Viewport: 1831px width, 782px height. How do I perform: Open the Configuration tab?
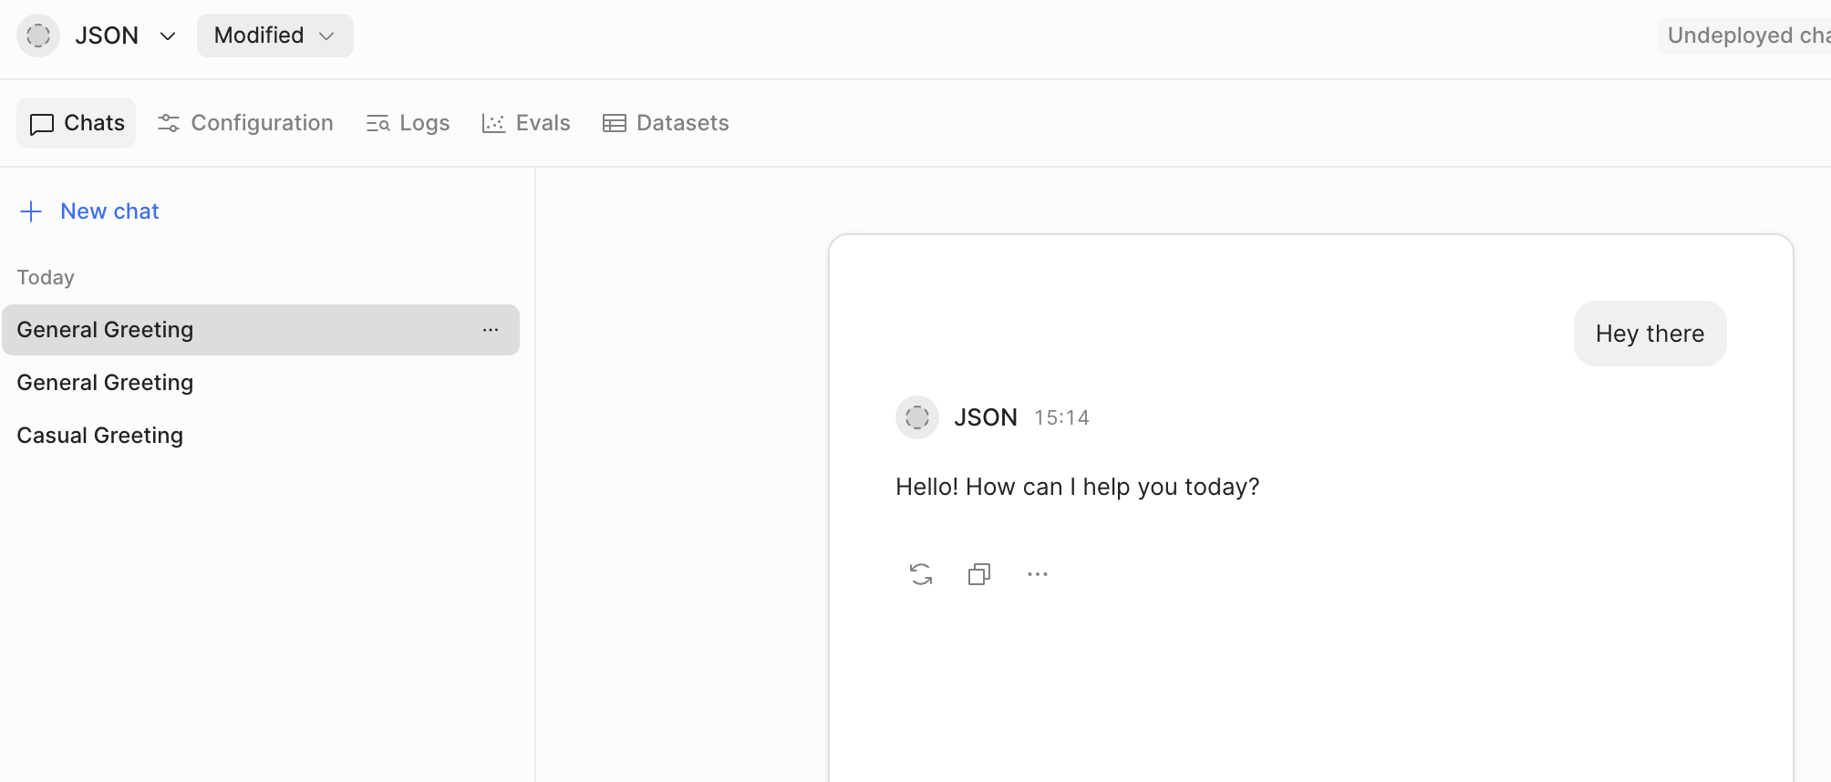pos(245,123)
